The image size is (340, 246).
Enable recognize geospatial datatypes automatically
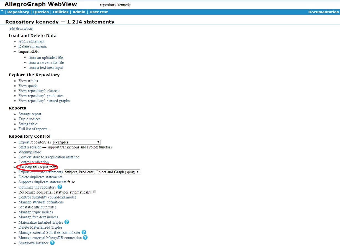94,192
